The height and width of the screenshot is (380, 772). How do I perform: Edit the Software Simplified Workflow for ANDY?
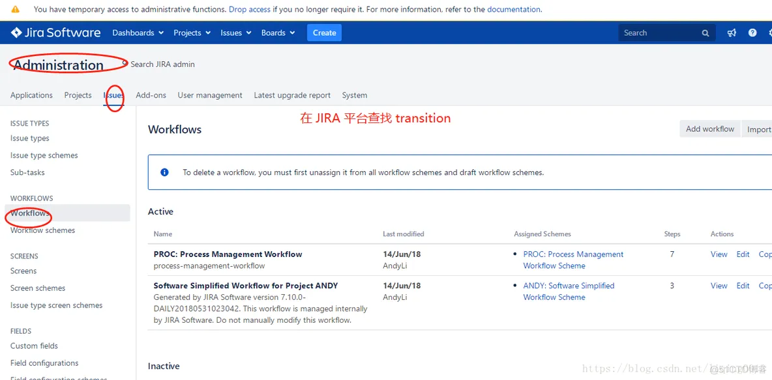click(x=743, y=286)
